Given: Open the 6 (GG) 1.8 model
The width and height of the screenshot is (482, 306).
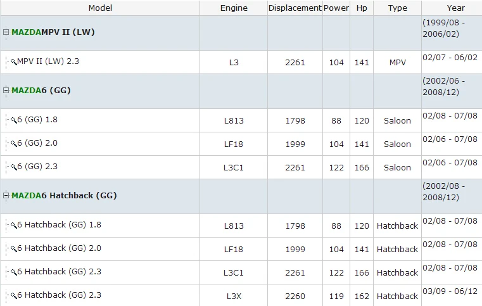Looking at the screenshot, I should pyautogui.click(x=37, y=119).
